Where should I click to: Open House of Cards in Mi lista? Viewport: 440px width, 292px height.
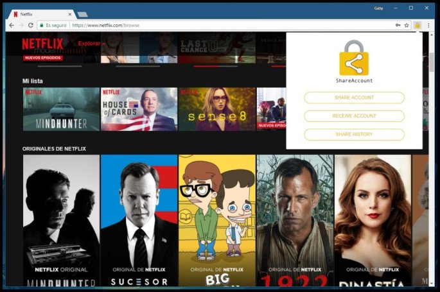tap(139, 109)
